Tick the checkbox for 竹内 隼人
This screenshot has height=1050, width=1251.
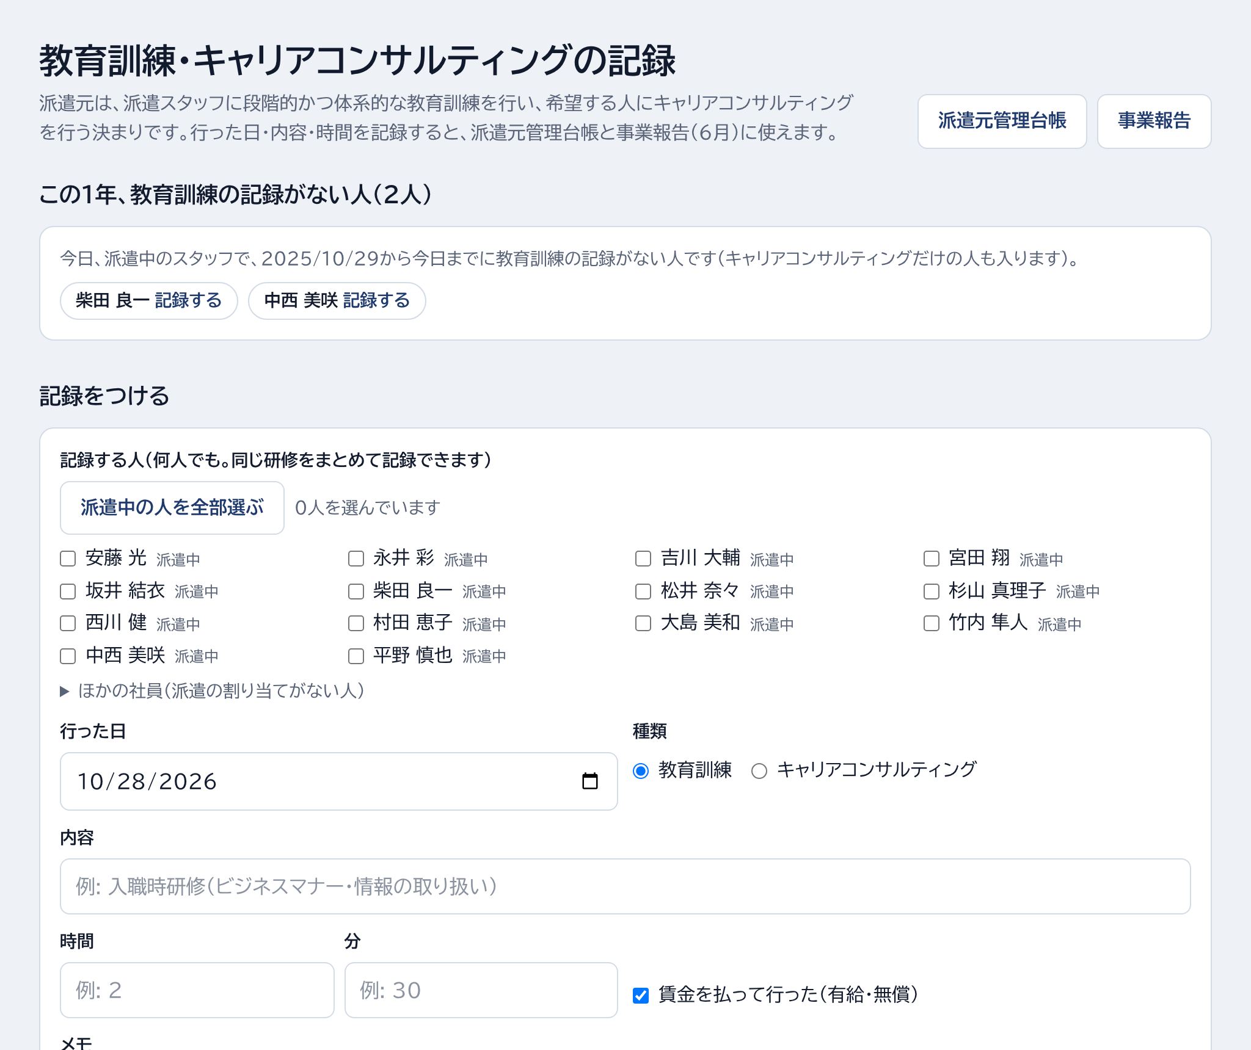click(931, 623)
